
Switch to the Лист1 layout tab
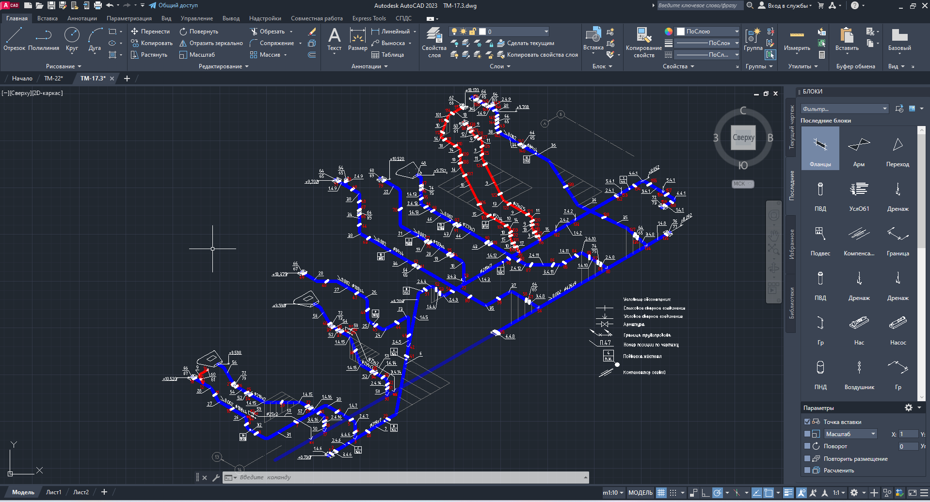click(53, 492)
